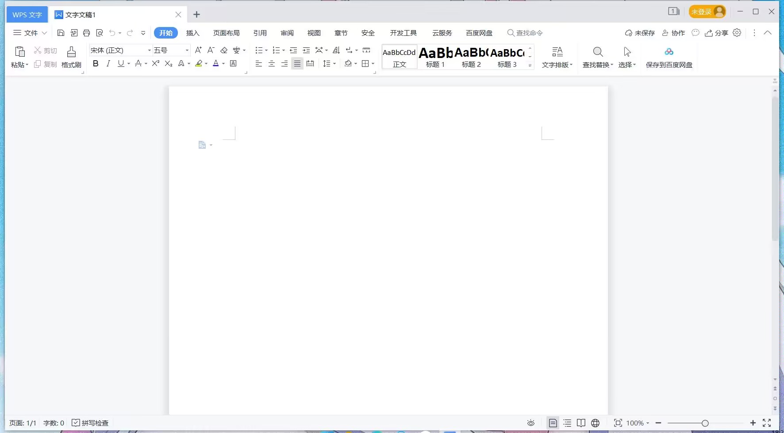Click the bulleted list icon
784x433 pixels.
[x=259, y=50]
